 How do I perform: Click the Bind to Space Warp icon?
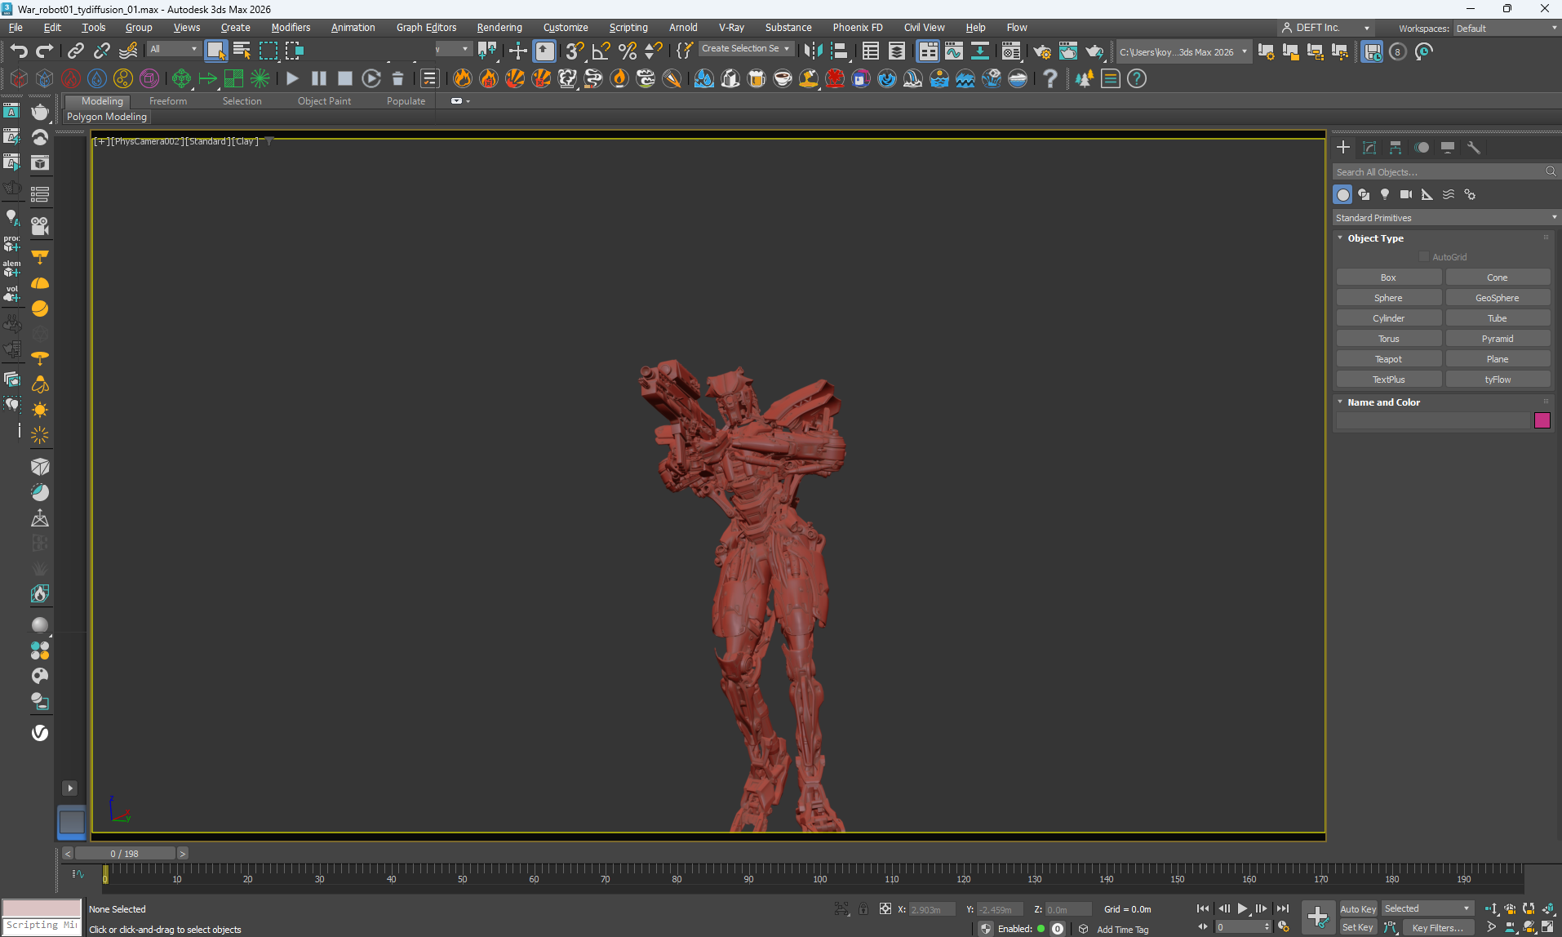(128, 51)
